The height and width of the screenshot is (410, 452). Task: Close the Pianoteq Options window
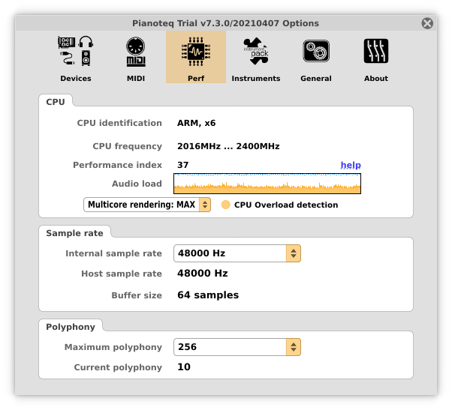point(427,23)
